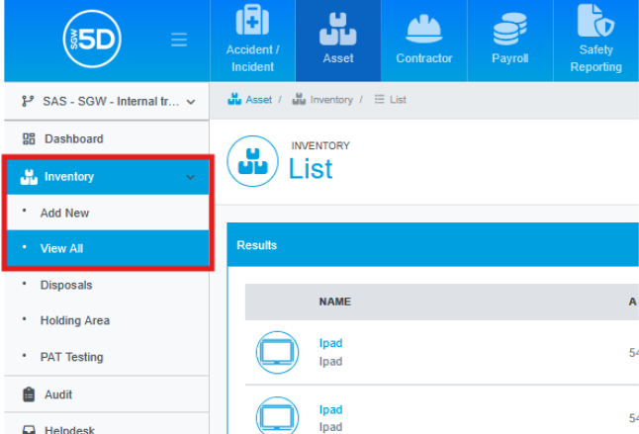639x434 pixels.
Task: Expand the SAS - SGW organization dropdown
Action: 105,102
